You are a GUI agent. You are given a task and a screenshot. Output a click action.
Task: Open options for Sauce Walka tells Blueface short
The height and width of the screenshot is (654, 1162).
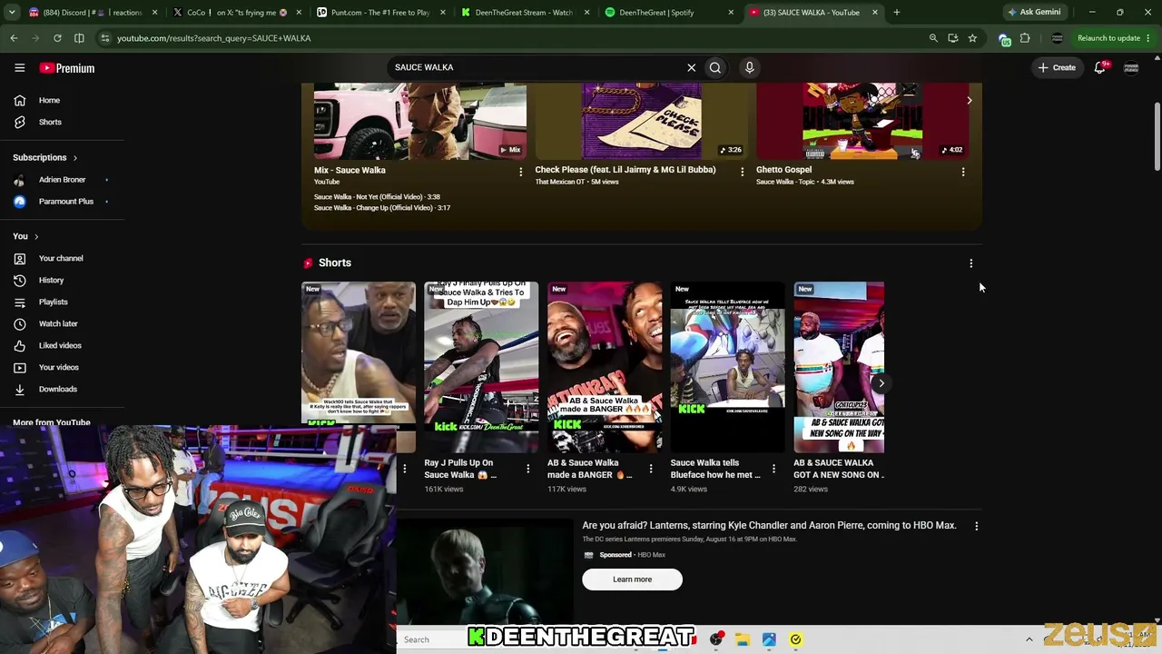(x=773, y=469)
